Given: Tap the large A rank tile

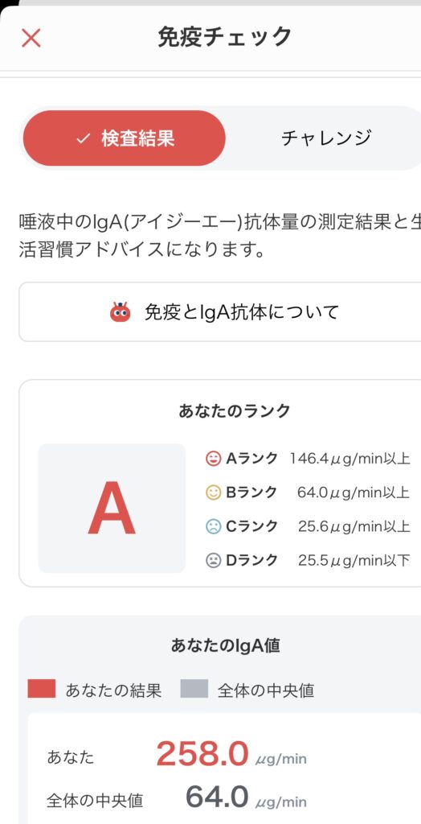Looking at the screenshot, I should click(x=112, y=508).
